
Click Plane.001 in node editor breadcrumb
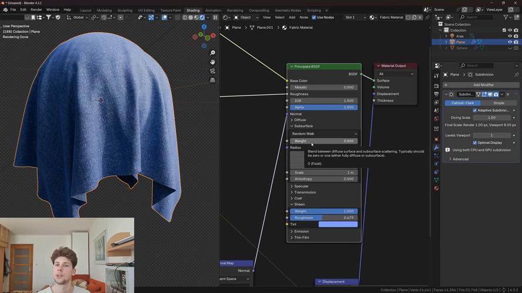pyautogui.click(x=265, y=28)
